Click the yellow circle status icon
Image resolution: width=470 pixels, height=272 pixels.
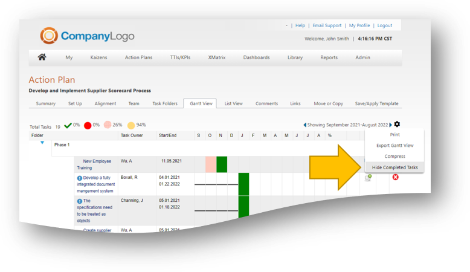pos(131,125)
